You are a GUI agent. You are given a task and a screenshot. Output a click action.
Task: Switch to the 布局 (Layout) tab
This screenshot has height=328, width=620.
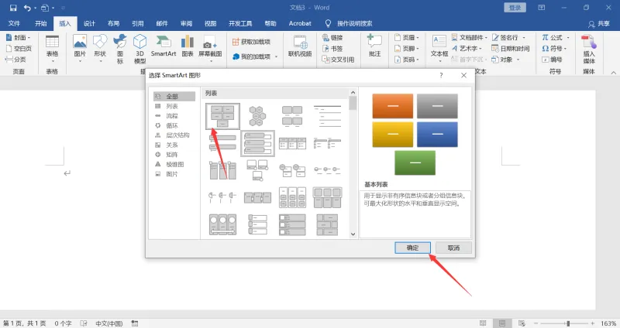113,23
